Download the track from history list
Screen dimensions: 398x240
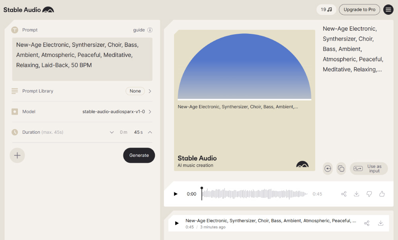tap(380, 223)
